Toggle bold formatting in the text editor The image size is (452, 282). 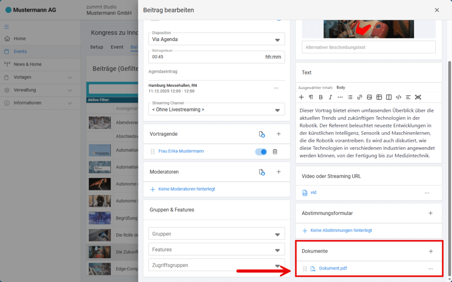[x=320, y=97]
